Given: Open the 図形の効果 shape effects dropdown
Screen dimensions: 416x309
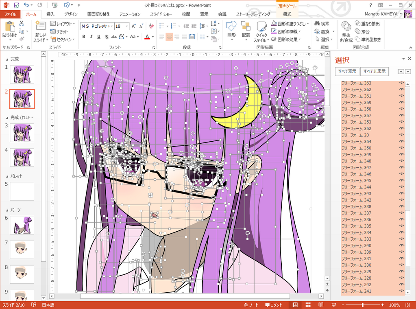Looking at the screenshot, I should coord(286,39).
